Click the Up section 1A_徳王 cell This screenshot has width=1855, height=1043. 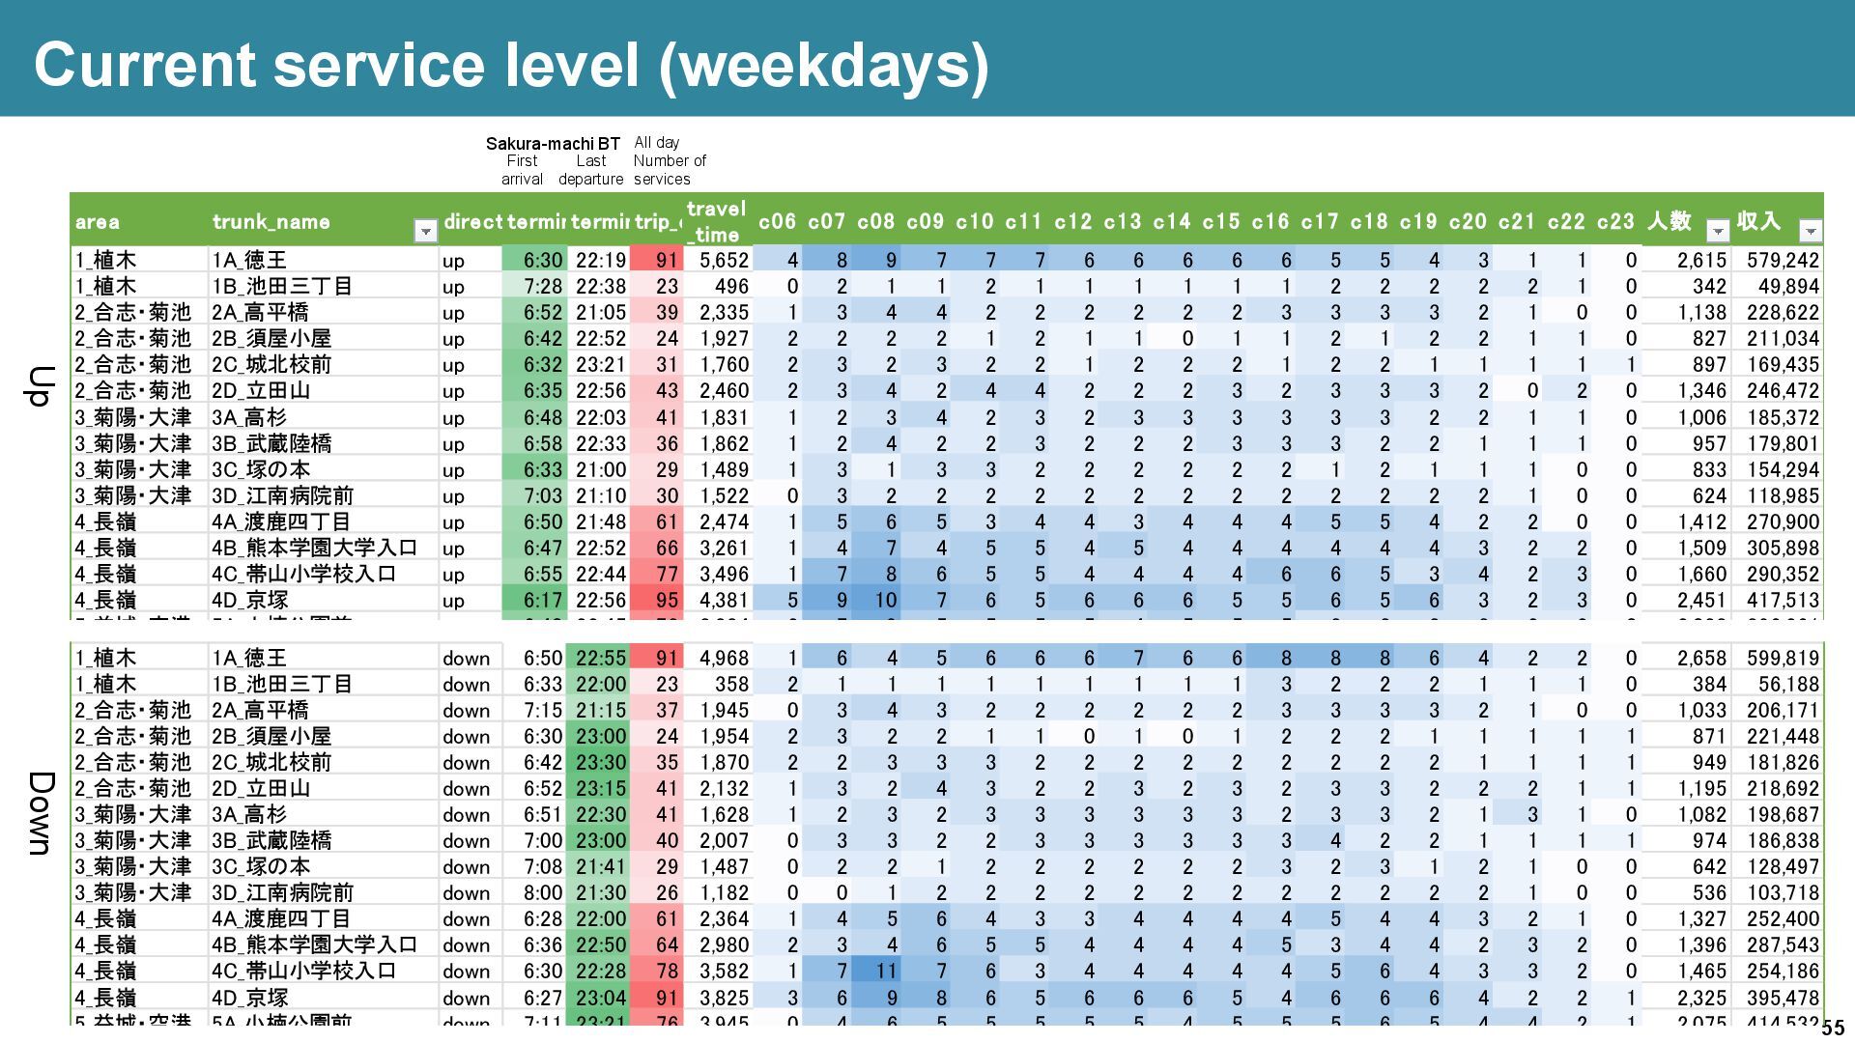[249, 260]
